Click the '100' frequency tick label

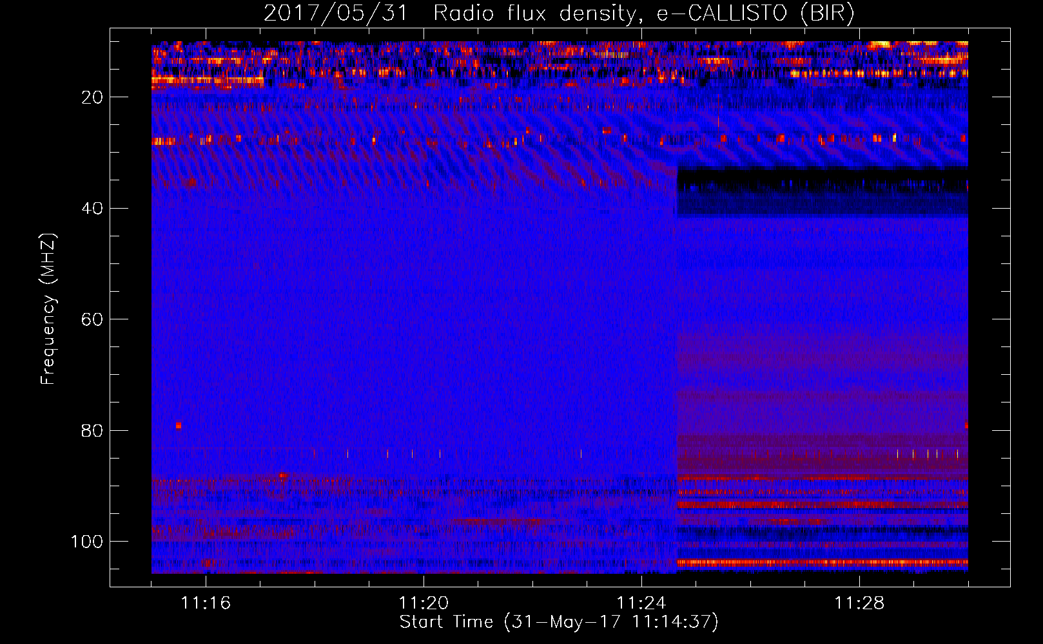coord(87,542)
